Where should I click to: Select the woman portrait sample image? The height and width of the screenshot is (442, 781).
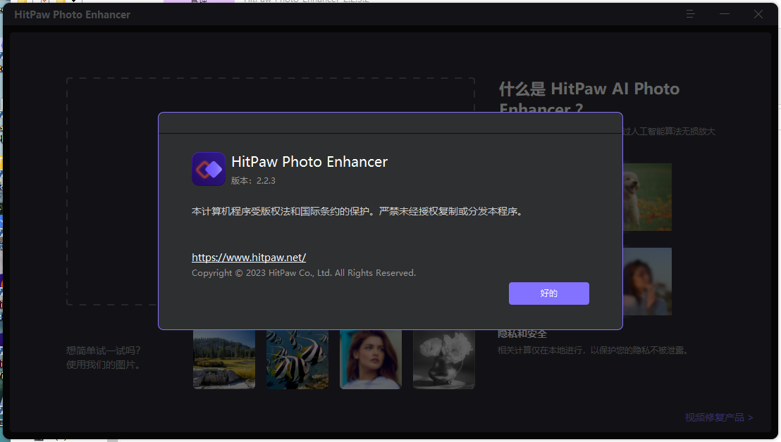pos(371,360)
